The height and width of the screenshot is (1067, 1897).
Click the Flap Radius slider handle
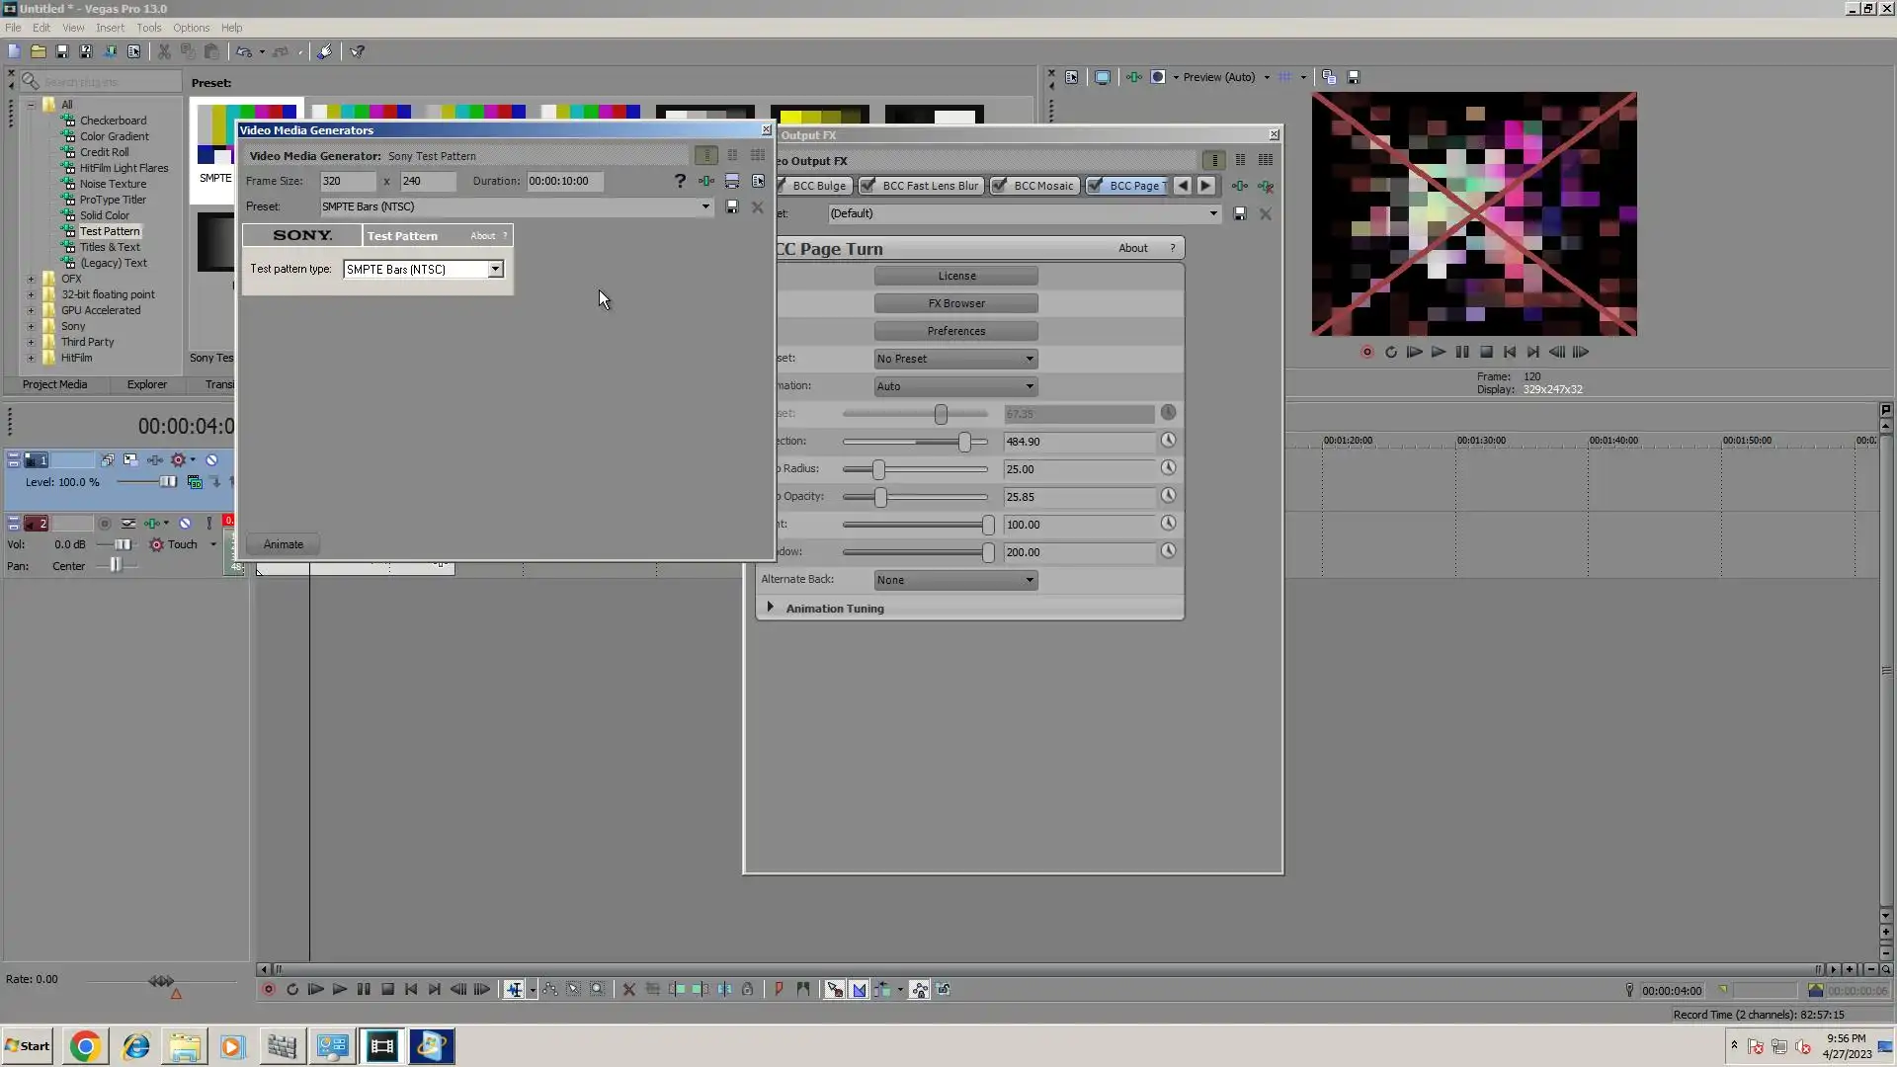[x=878, y=469]
